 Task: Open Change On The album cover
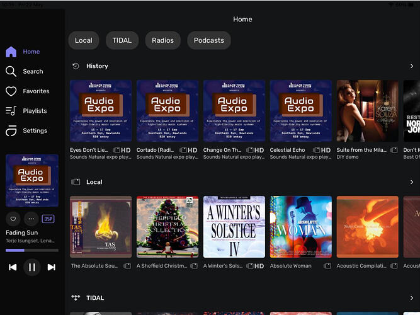click(x=234, y=111)
